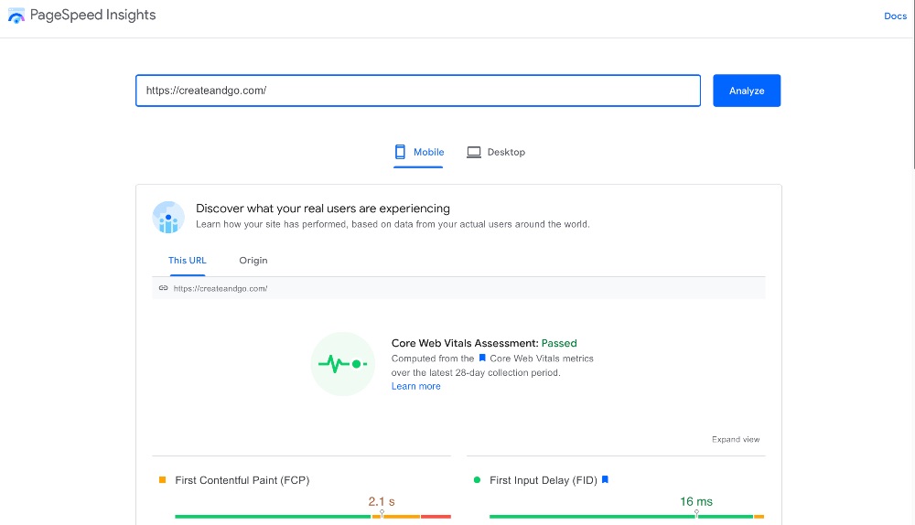
Task: Click the mobile phone icon
Action: 400,152
